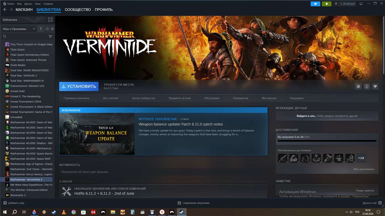Open the Вид menu
This screenshot has width=385, height=216.
coord(19,4)
